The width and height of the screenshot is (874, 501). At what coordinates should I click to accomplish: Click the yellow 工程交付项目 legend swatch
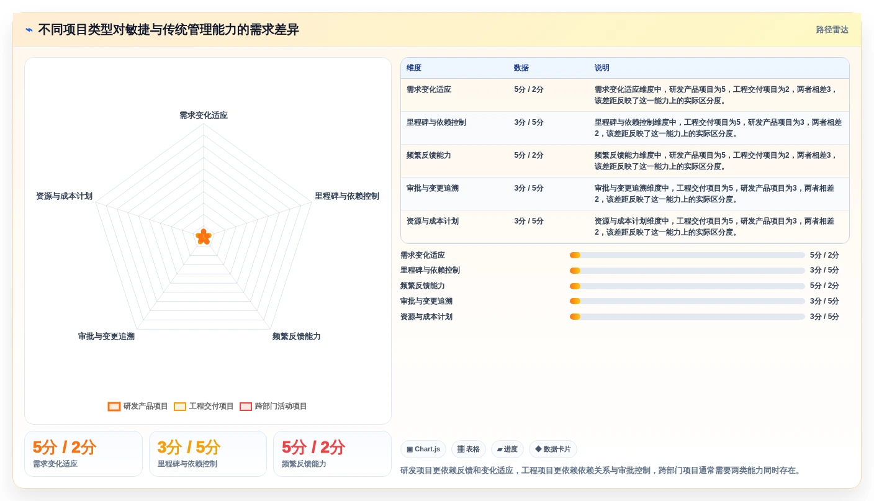pos(180,407)
